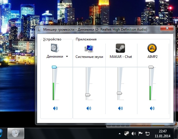Click the MAKAR - Chat label
Viewport: 178px width, 139px height.
click(121, 56)
